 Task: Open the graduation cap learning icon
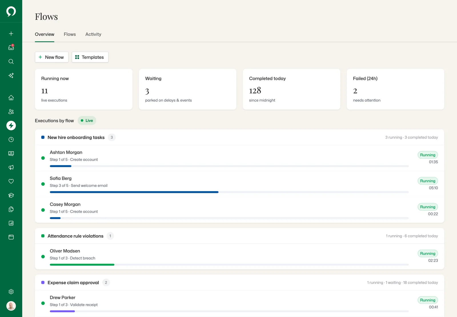click(11, 195)
